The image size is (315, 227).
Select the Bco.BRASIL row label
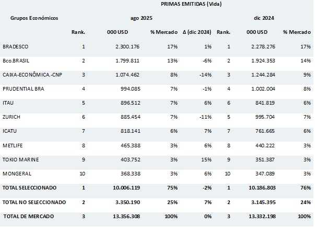(x=17, y=61)
